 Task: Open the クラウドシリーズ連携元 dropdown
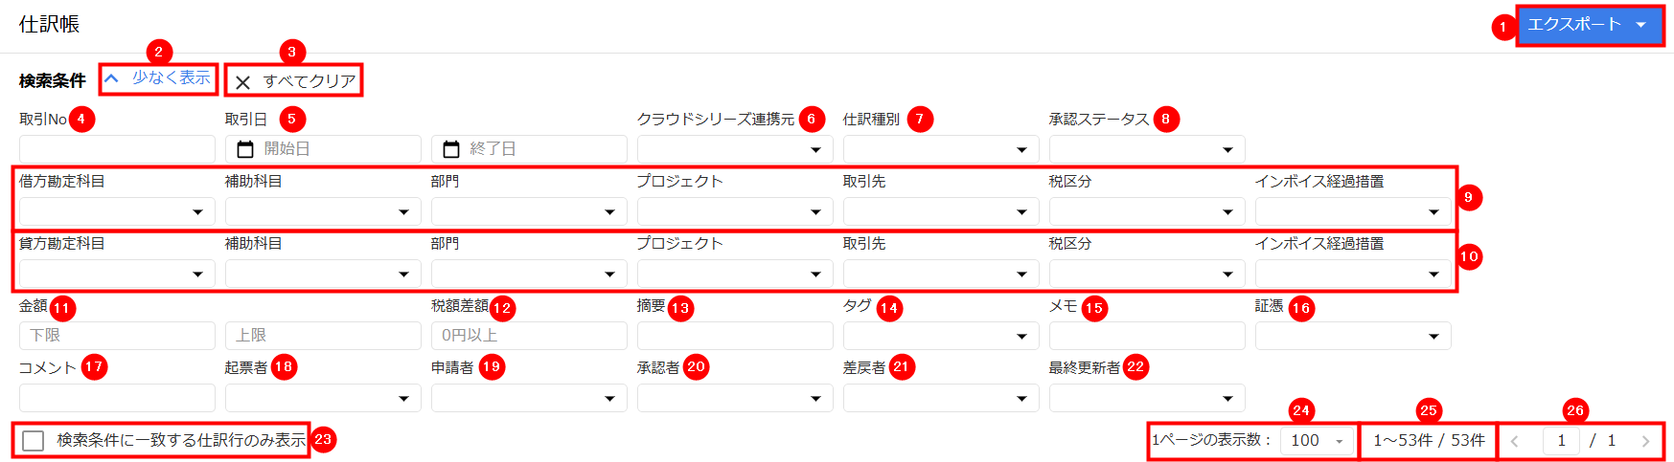click(x=735, y=149)
